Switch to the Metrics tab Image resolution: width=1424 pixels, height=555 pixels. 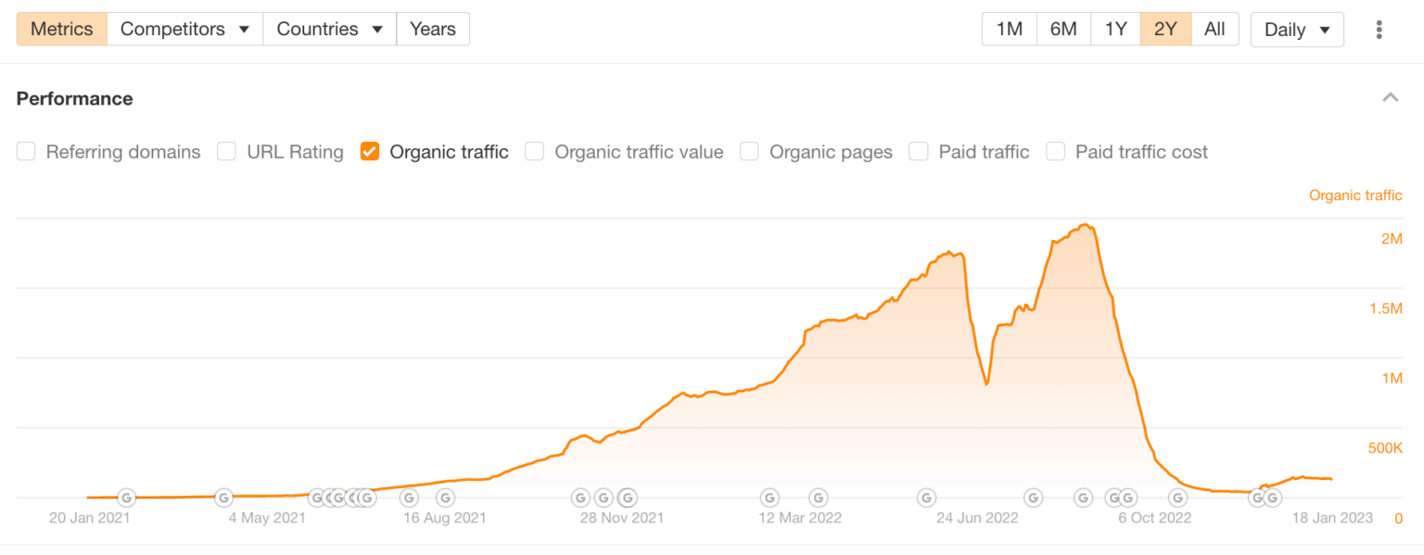(x=61, y=29)
